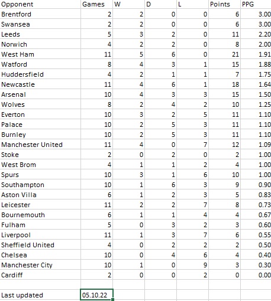Click Chelsea's PPG value 0.40
This screenshot has width=271, height=301.
click(x=256, y=255)
